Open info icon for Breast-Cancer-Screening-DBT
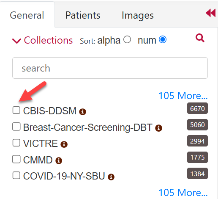Viewport: 218px width, 199px height. (158, 128)
